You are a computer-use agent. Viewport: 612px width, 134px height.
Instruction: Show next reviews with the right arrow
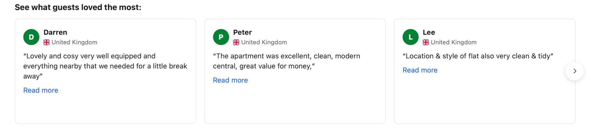(x=574, y=71)
